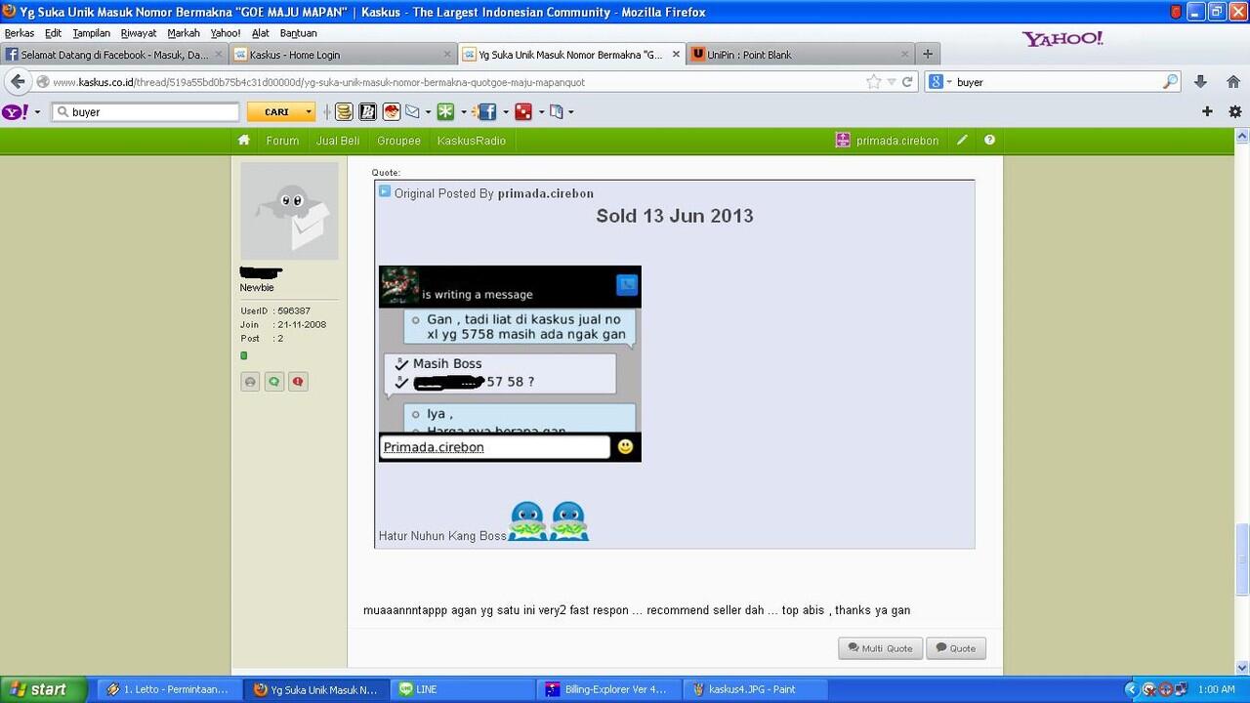Screen dimensions: 1250x703
Task: Click the green reputation icon under user info
Action: [274, 382]
